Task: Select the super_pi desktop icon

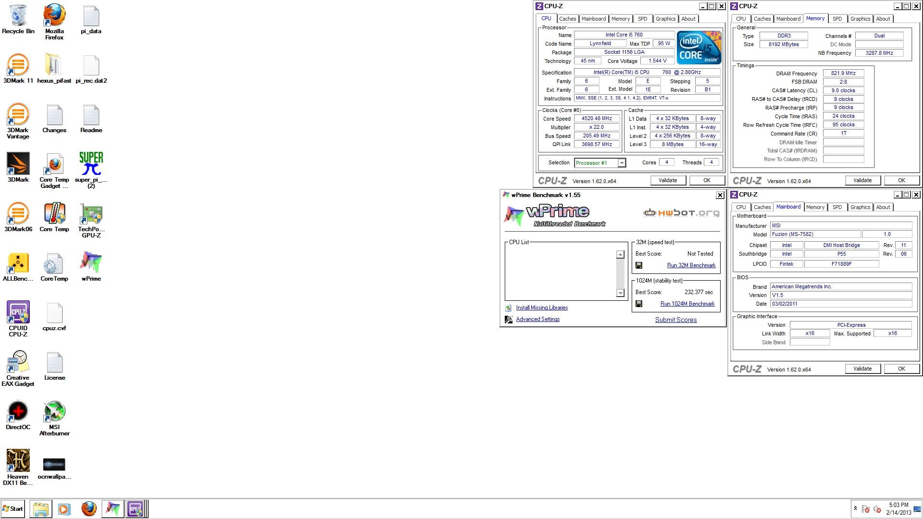Action: tap(91, 171)
